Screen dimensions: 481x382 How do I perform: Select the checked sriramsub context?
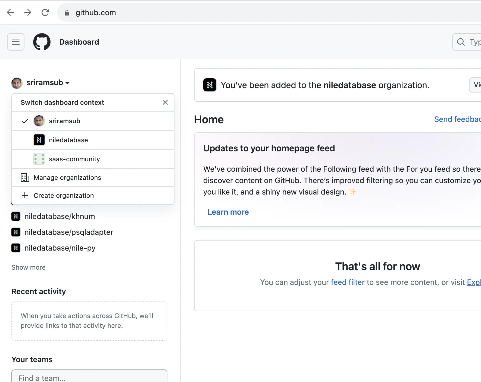click(65, 121)
